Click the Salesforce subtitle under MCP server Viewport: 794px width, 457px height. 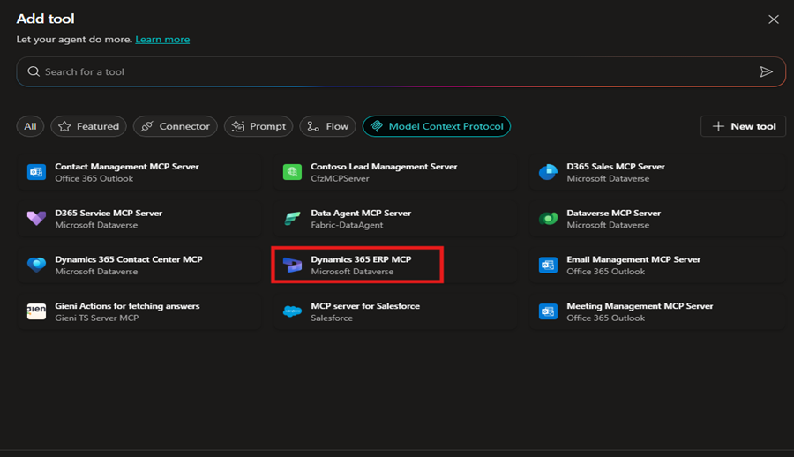[x=332, y=318]
